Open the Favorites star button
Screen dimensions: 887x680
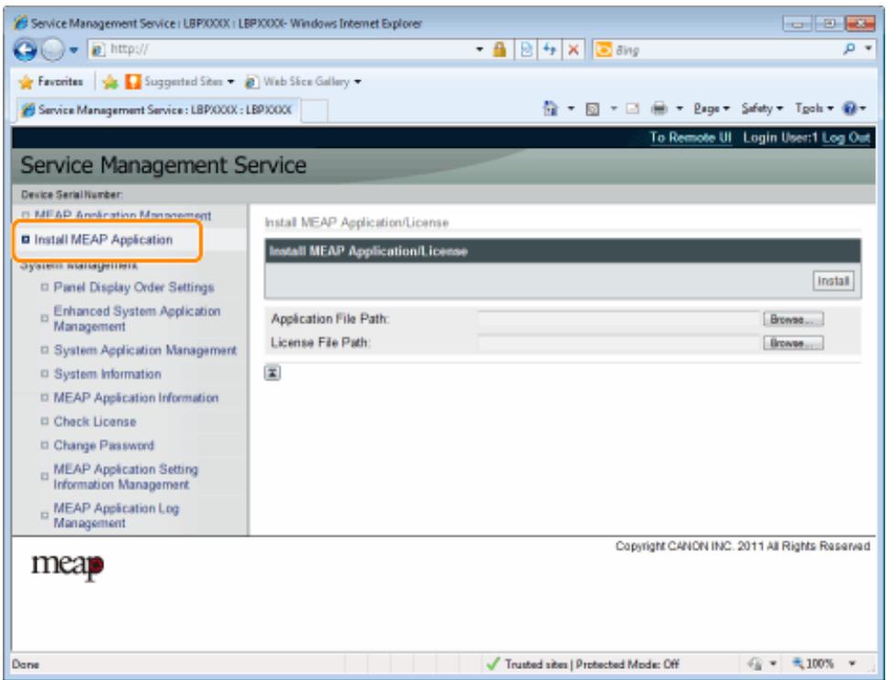tap(50, 82)
